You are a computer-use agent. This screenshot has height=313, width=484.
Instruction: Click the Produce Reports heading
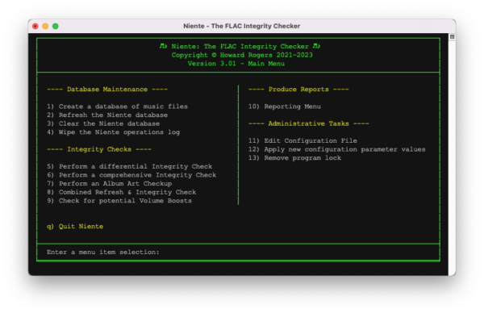(x=298, y=90)
